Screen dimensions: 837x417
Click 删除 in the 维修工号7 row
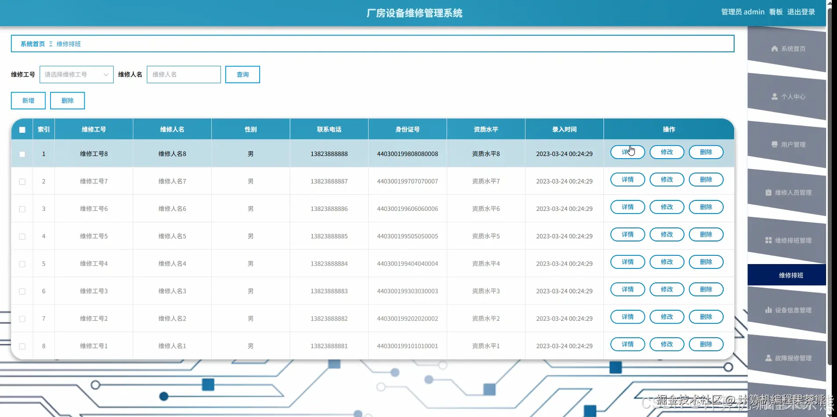[706, 180]
